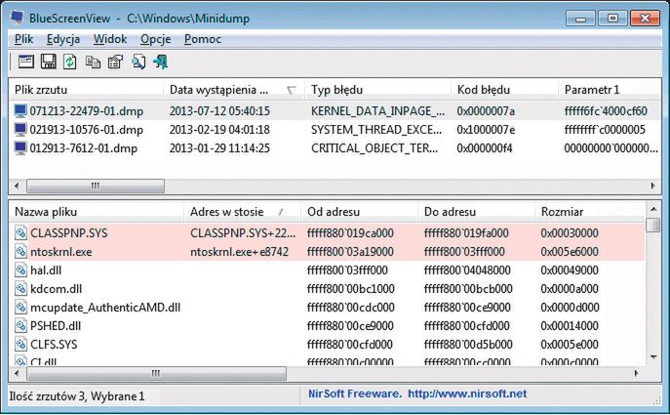Sort by Data wystąpienia column header

234,90
